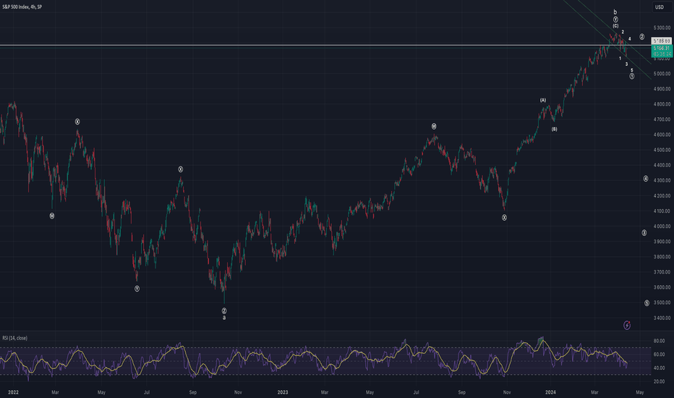Click the (C) wave label near the top

click(615, 26)
